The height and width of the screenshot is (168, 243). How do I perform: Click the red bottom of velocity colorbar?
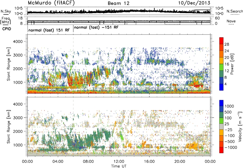click(221, 150)
